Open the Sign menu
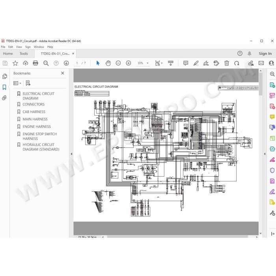This screenshot has width=276, height=276. pyautogui.click(x=28, y=47)
